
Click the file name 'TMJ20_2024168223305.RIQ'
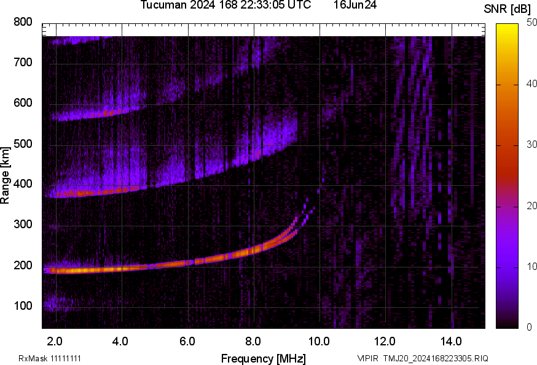pyautogui.click(x=436, y=358)
